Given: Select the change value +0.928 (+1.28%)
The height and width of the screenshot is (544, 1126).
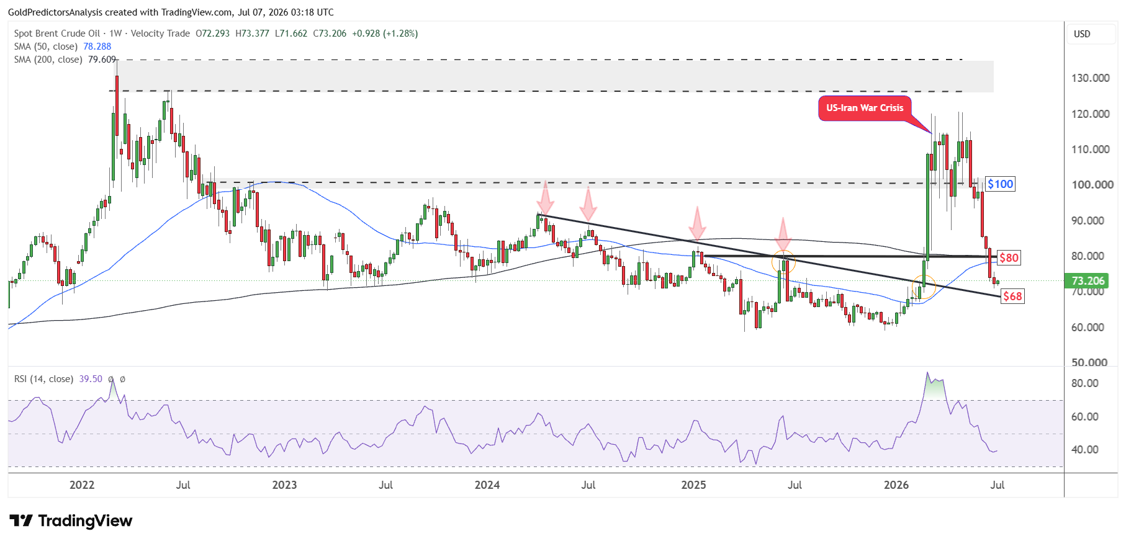Looking at the screenshot, I should click(x=385, y=33).
